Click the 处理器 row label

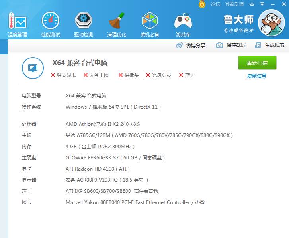[29, 124]
